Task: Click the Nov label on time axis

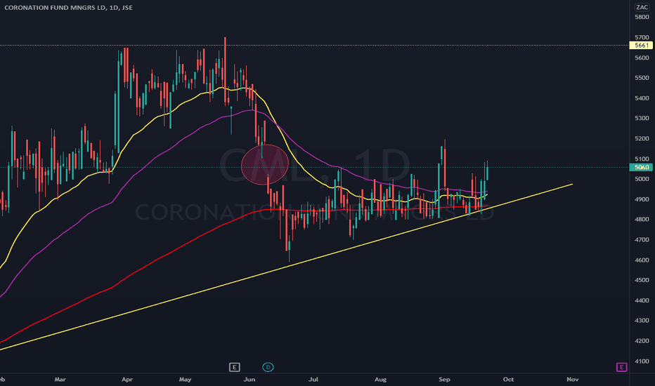Action: pyautogui.click(x=572, y=379)
